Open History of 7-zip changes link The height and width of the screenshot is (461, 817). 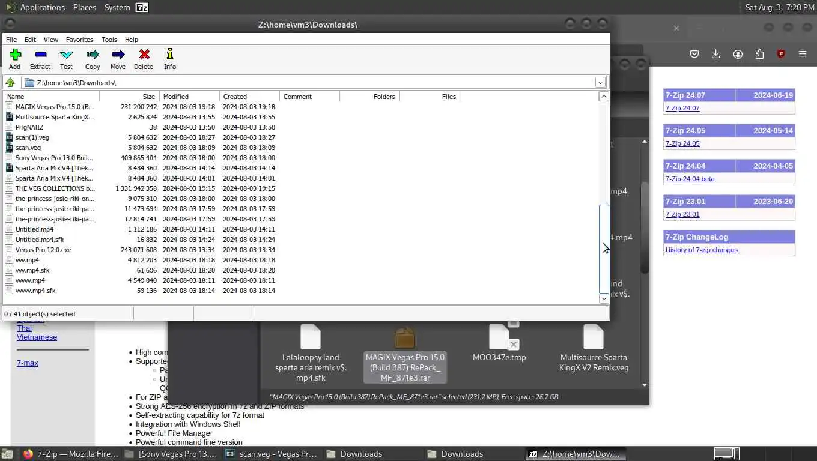tap(702, 250)
